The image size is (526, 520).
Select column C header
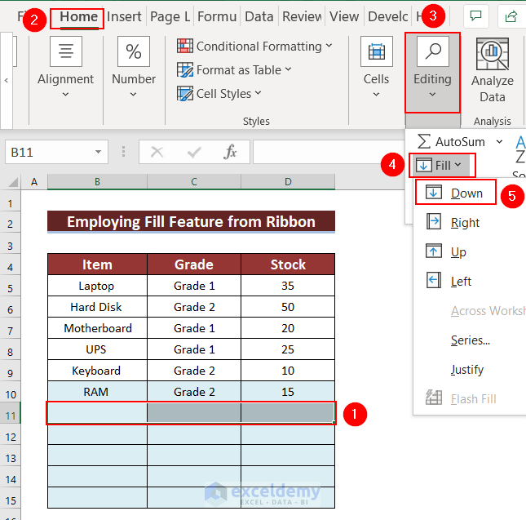coord(194,182)
